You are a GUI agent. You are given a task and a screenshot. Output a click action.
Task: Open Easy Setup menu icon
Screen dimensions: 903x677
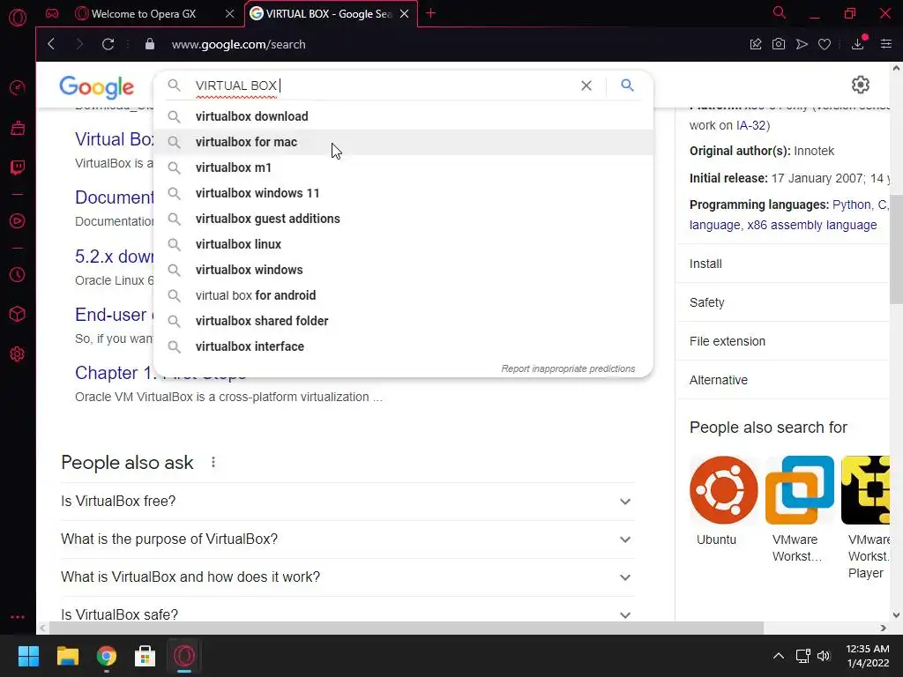point(886,44)
